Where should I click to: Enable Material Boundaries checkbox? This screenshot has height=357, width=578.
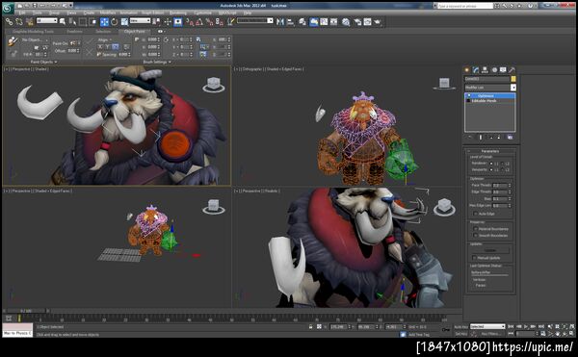[x=475, y=229]
